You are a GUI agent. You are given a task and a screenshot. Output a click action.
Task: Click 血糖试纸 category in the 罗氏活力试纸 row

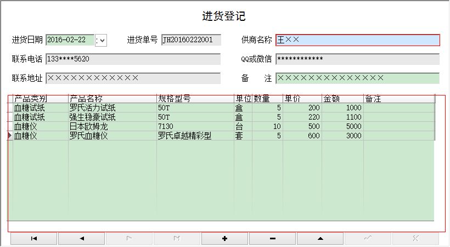(41, 108)
